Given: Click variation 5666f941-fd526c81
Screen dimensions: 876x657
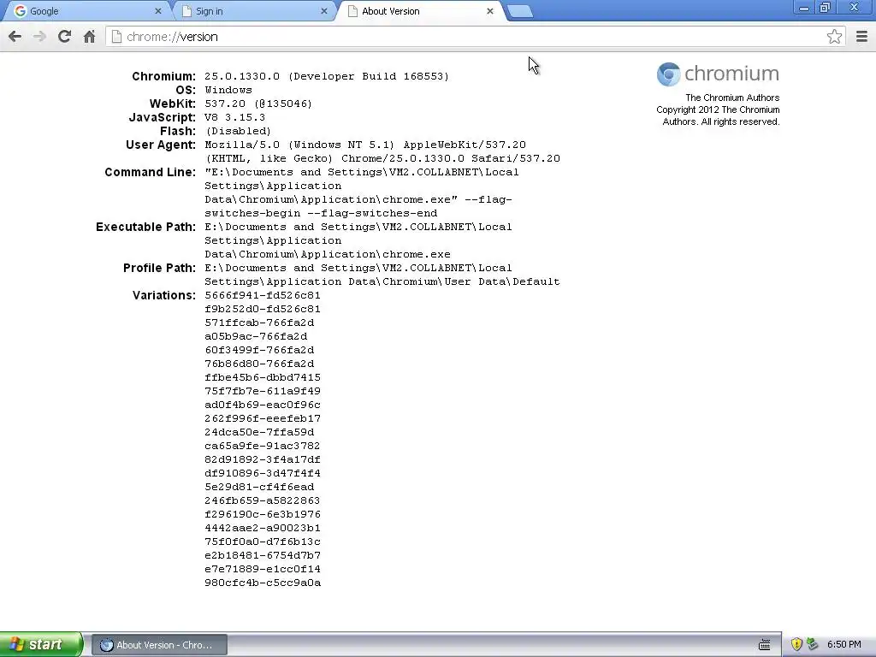Looking at the screenshot, I should tap(263, 295).
